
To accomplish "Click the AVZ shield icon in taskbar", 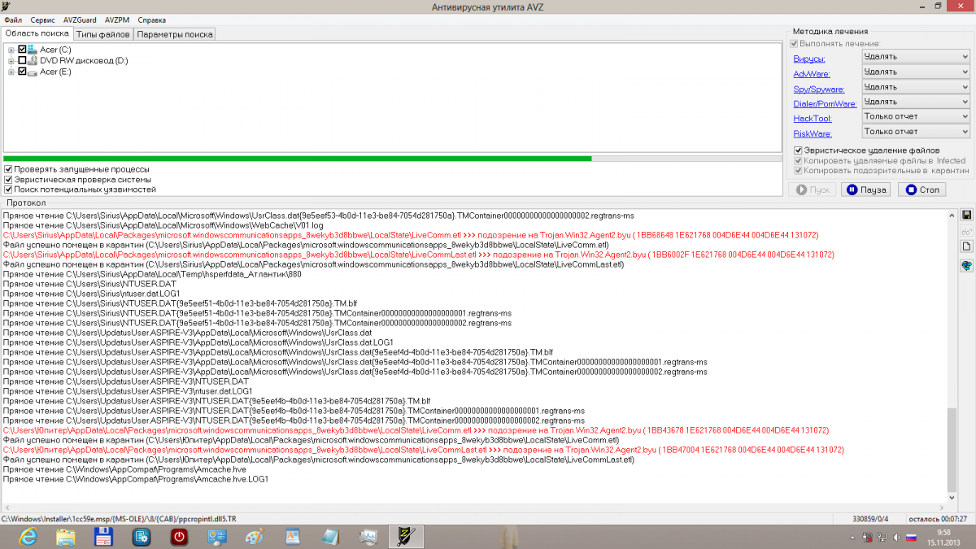I will (406, 537).
